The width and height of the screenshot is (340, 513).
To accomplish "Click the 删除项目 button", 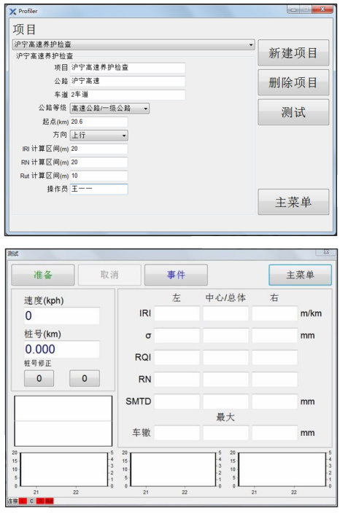I will click(x=293, y=82).
